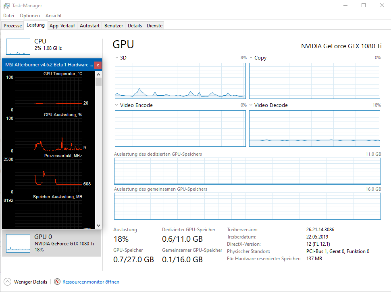Click the PCI-Bus 1 location text
The height and width of the screenshot is (292, 391).
pyautogui.click(x=338, y=251)
